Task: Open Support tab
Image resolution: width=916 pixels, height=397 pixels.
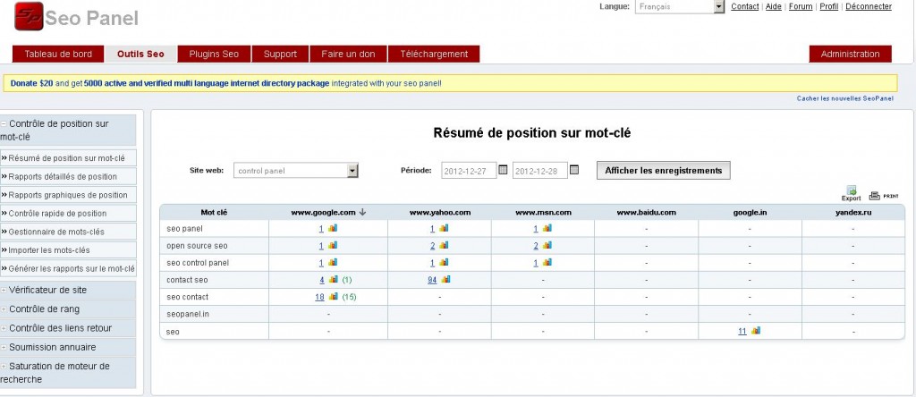Action: click(x=280, y=54)
